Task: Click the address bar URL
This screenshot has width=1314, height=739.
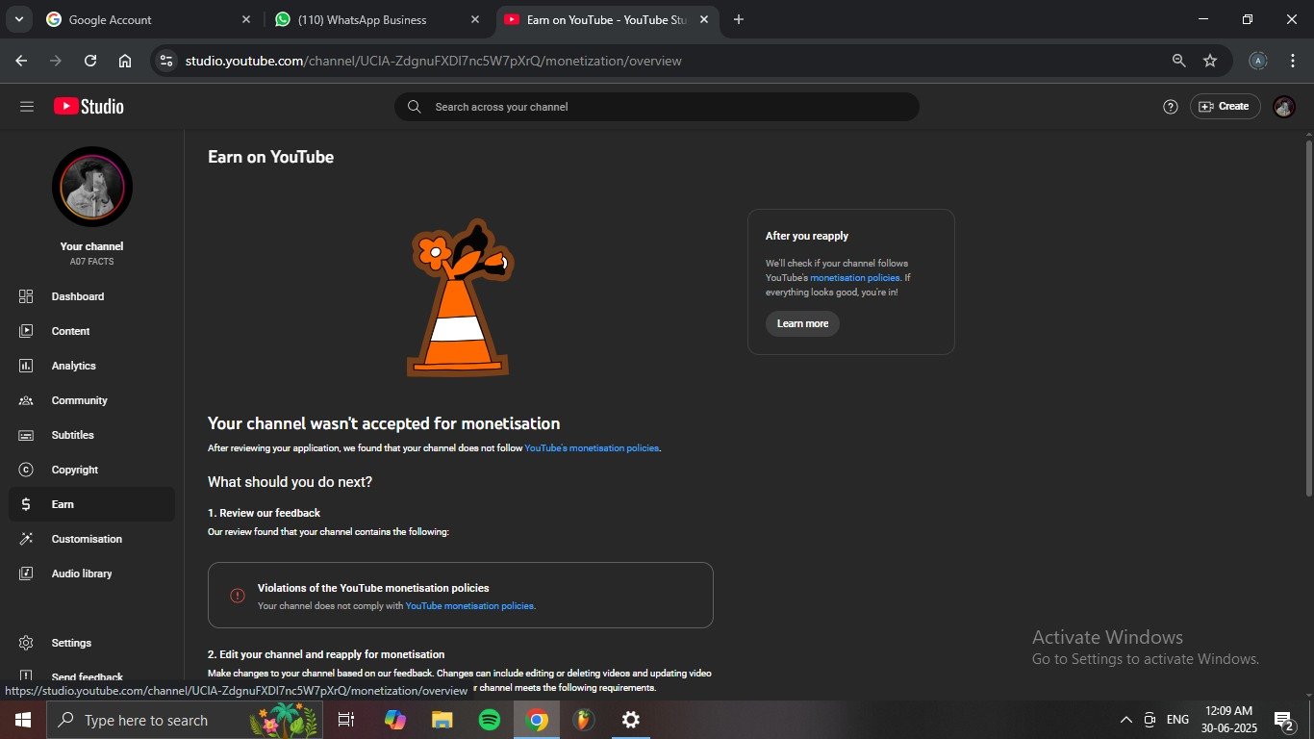Action: (x=433, y=61)
